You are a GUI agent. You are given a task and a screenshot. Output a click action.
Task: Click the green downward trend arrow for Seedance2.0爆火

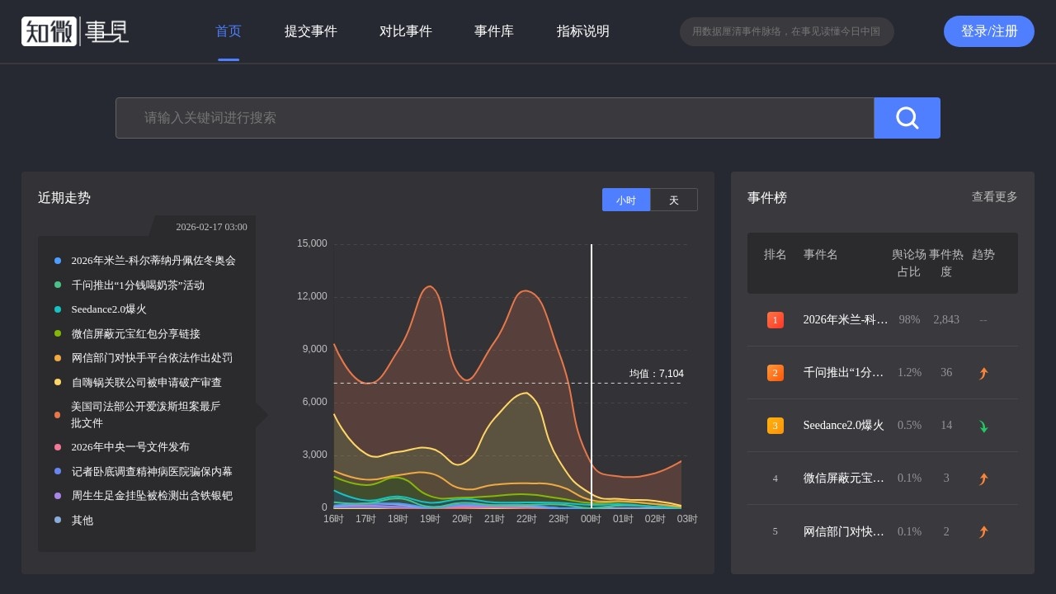point(983,425)
